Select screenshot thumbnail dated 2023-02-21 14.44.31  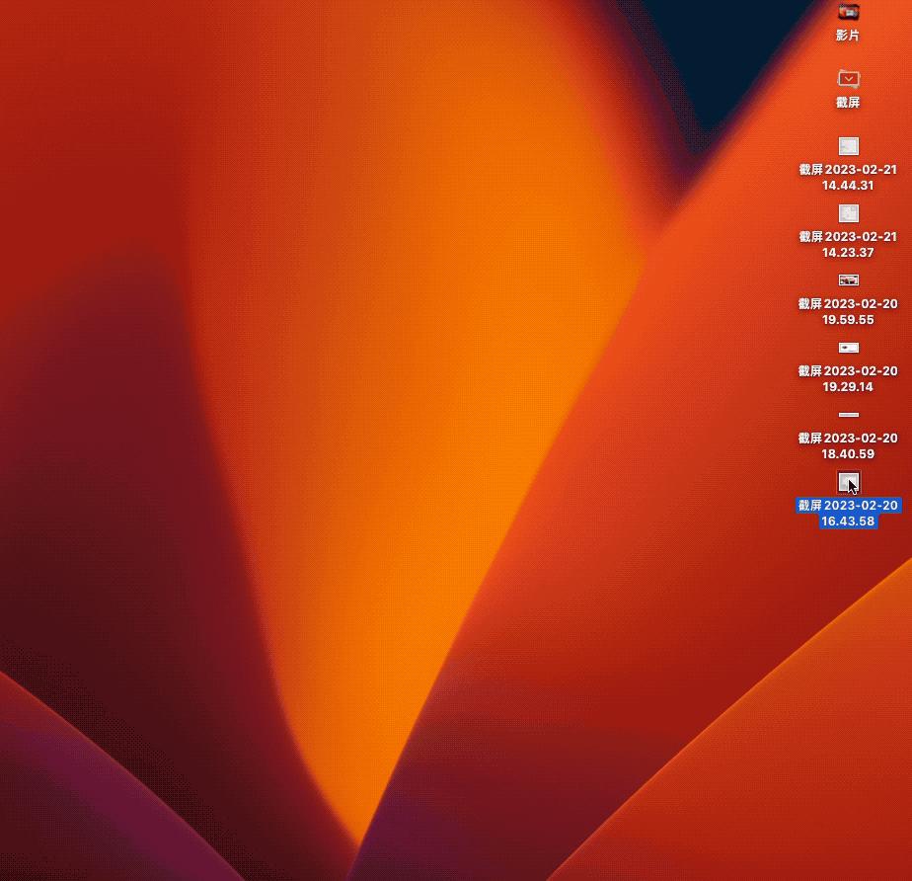pyautogui.click(x=848, y=146)
